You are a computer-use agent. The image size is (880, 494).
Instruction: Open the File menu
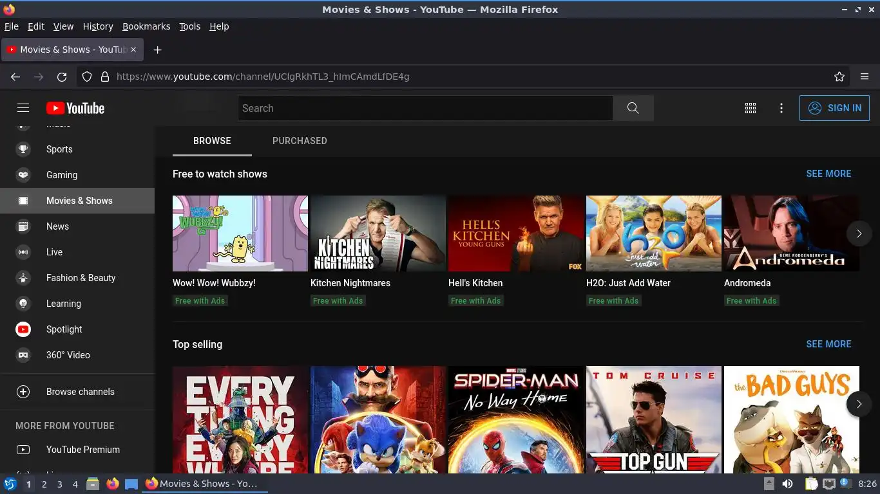coord(12,26)
